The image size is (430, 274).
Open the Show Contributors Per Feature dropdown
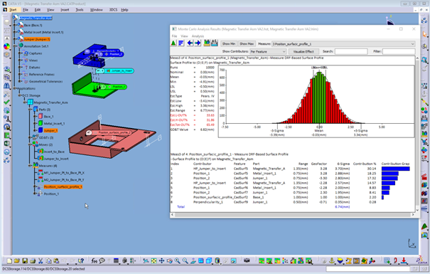pyautogui.click(x=268, y=52)
